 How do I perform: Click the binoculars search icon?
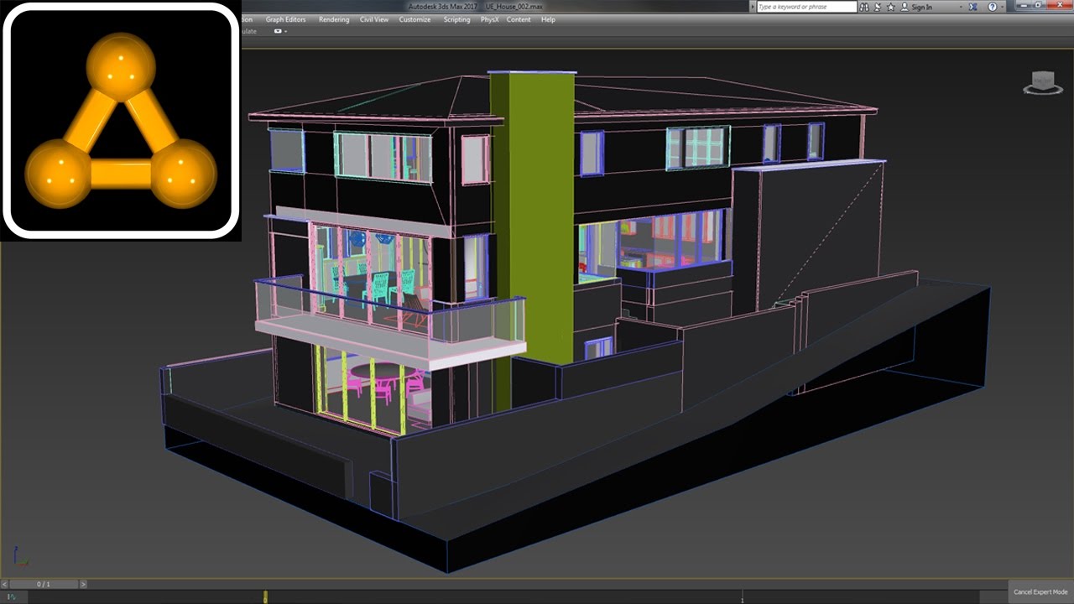[x=864, y=7]
